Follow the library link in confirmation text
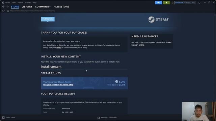This screenshot has height=121, width=216. click(59, 48)
